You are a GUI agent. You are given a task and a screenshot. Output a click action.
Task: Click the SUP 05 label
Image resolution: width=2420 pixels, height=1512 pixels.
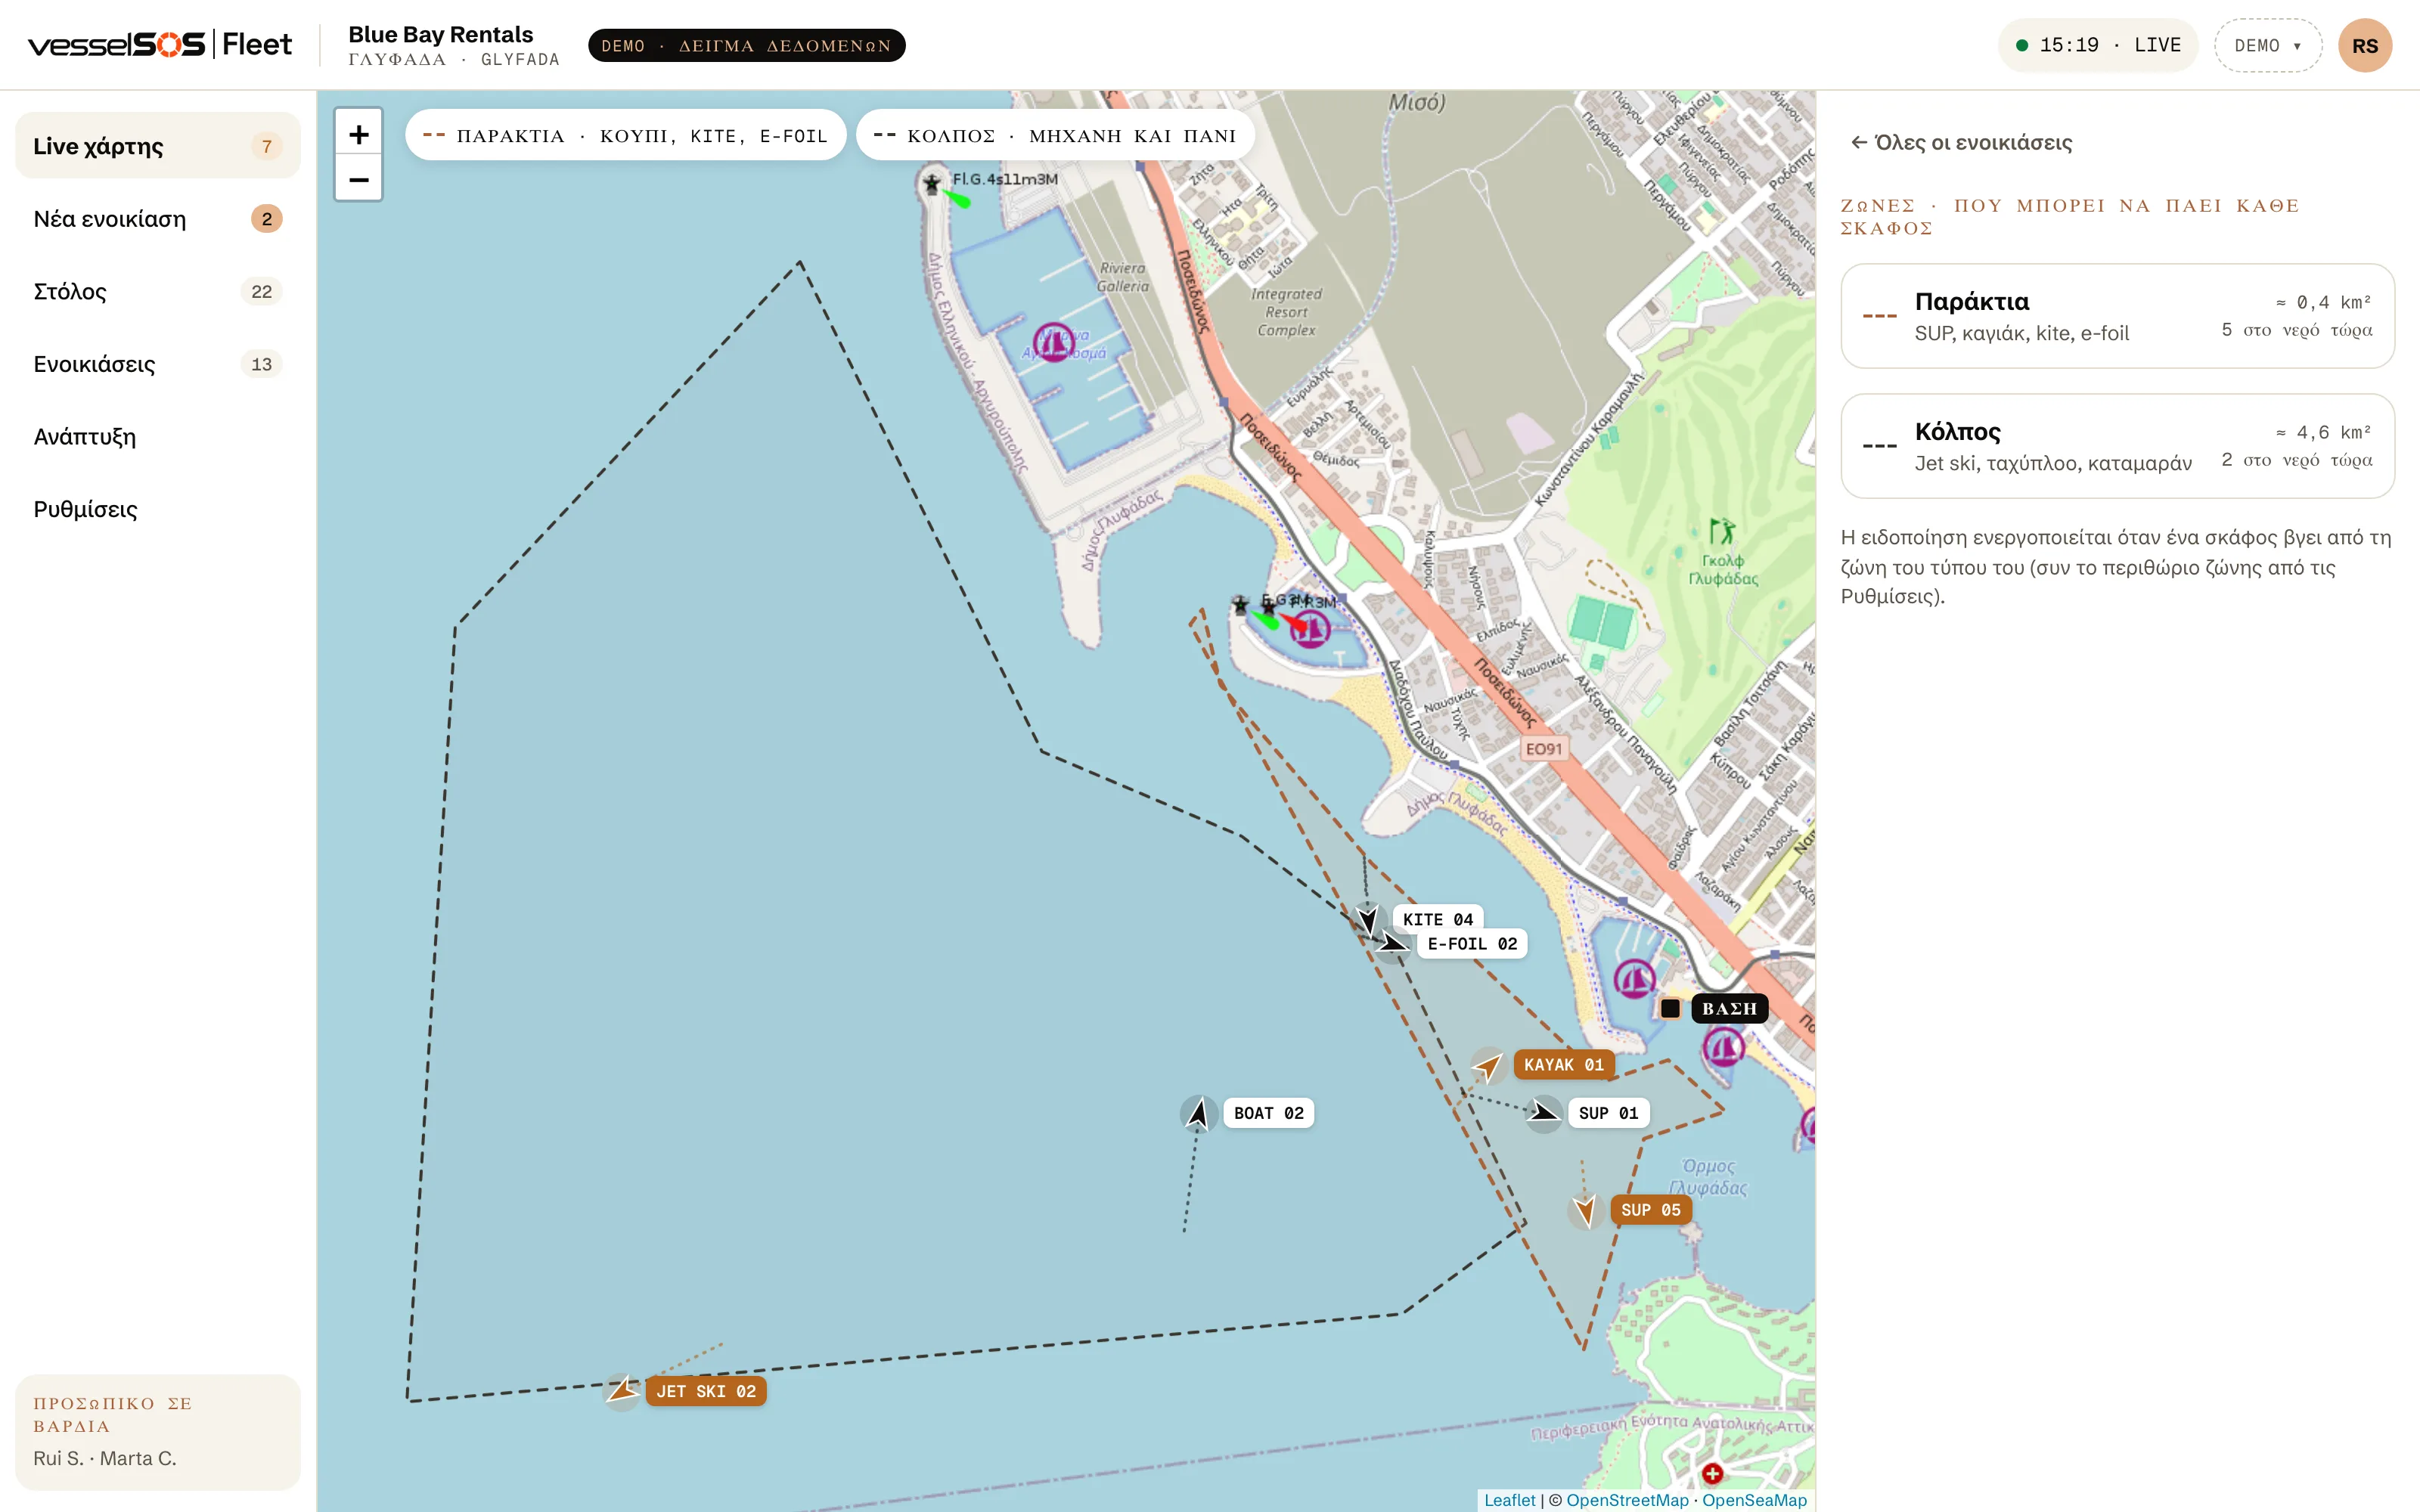click(1650, 1210)
